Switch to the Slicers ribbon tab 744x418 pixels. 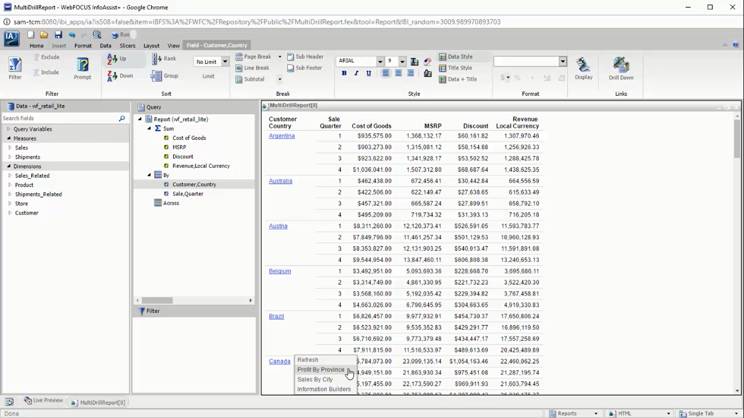click(127, 46)
